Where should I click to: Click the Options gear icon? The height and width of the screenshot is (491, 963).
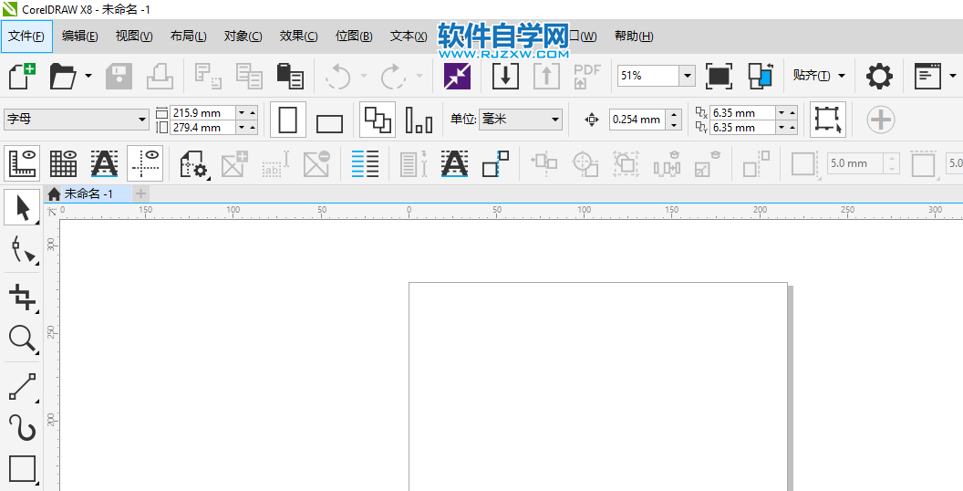click(879, 76)
